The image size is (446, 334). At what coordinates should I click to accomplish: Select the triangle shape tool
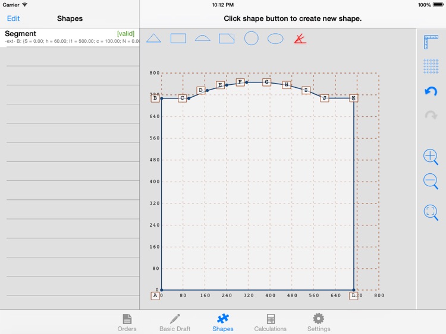coord(153,39)
